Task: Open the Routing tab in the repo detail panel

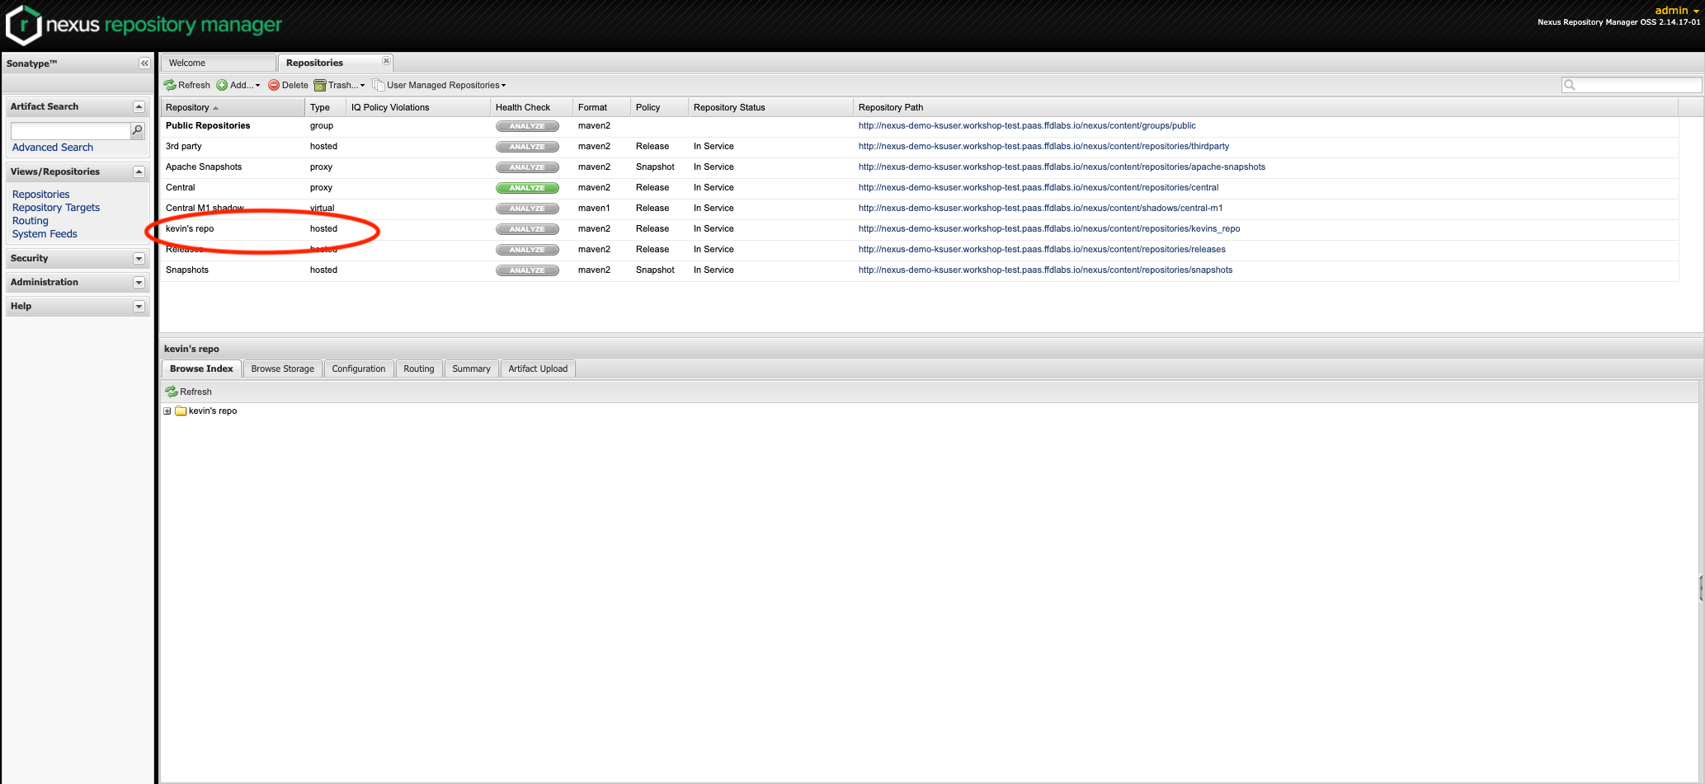Action: pyautogui.click(x=419, y=369)
